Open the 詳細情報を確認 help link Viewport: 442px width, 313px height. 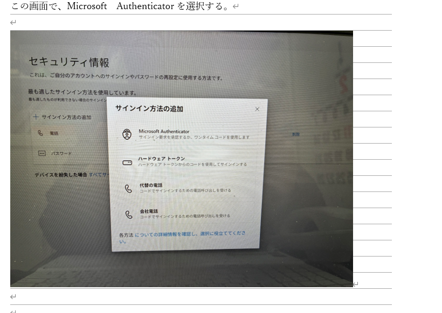coord(190,234)
